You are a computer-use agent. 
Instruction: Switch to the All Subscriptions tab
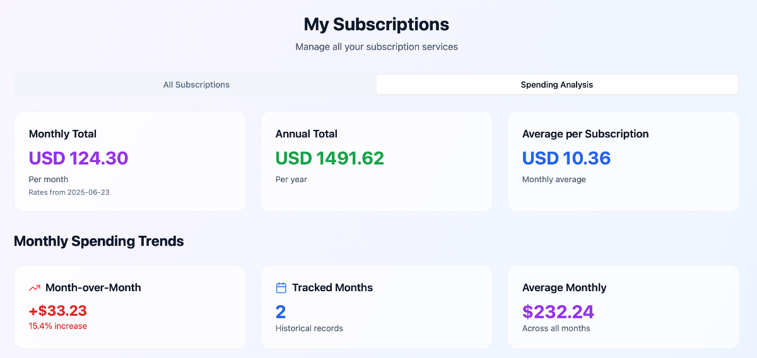(196, 84)
